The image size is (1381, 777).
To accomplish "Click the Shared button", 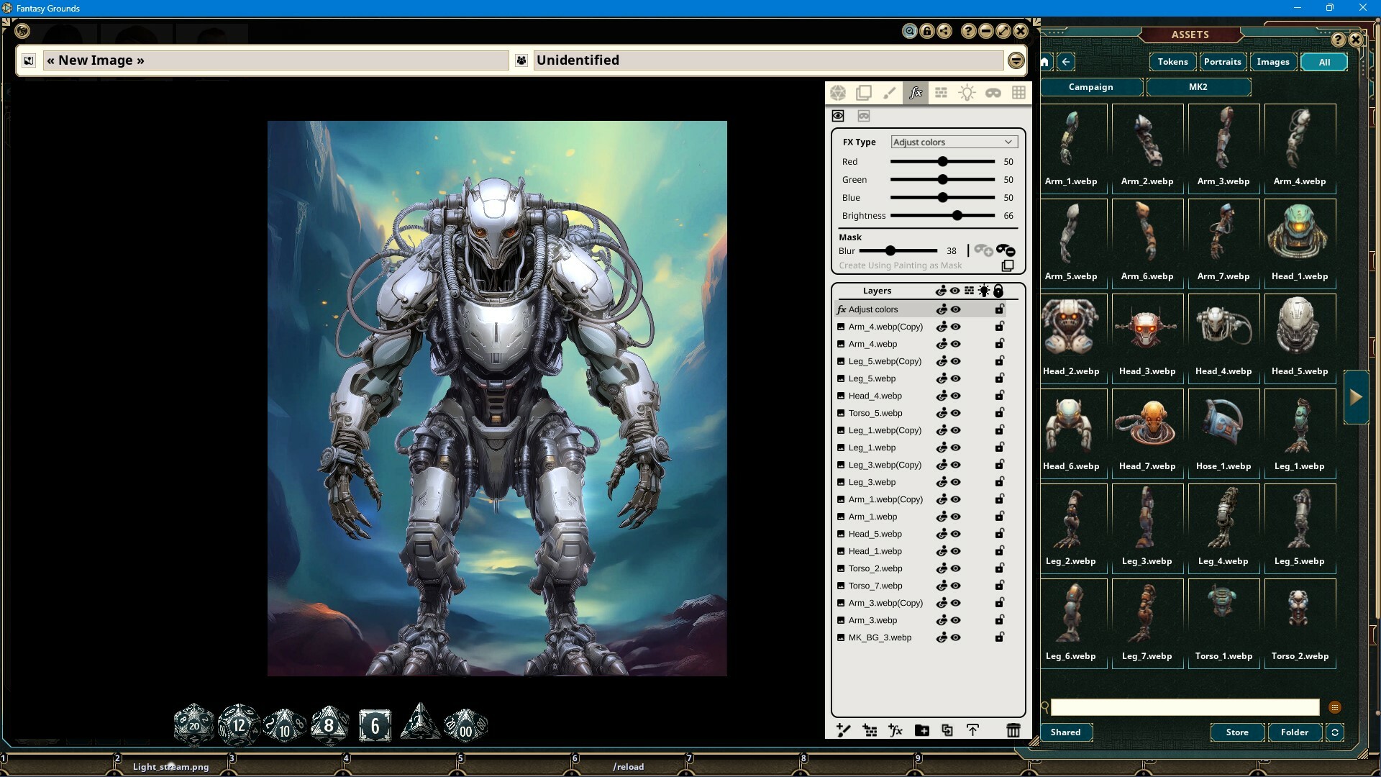I will coord(1065,732).
